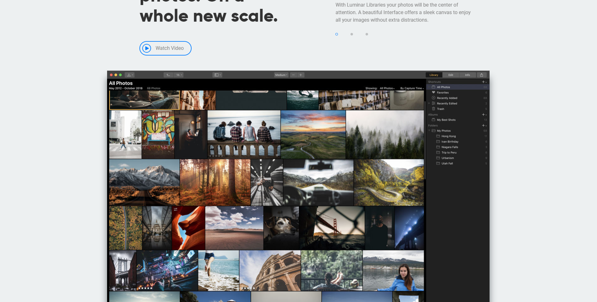Click the star rating on Colosseum photo
597x302 pixels.
[248, 288]
